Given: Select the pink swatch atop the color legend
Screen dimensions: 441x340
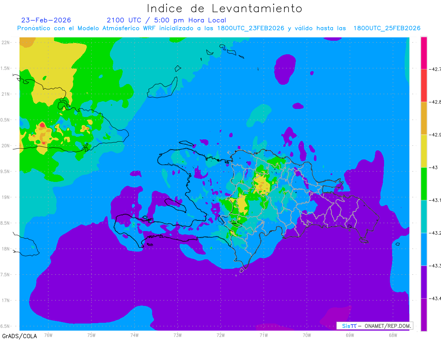Looking at the screenshot, I should [x=424, y=53].
